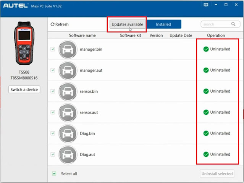Image resolution: width=244 pixels, height=183 pixels.
Task: Click the search magnifier icon
Action: [233, 24]
